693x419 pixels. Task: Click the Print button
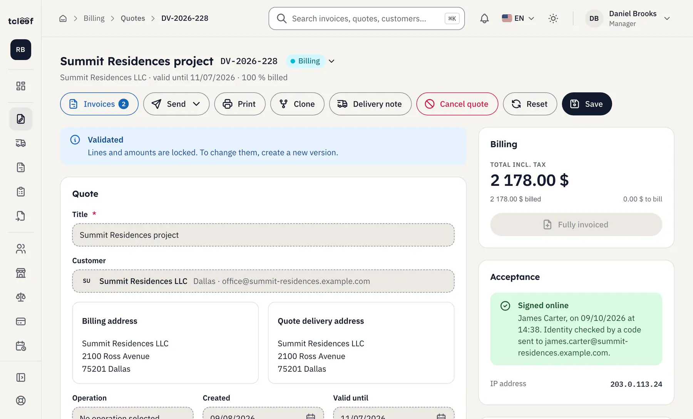240,104
